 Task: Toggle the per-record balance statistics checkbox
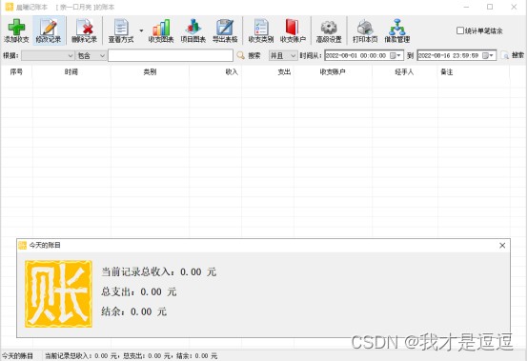(x=460, y=30)
